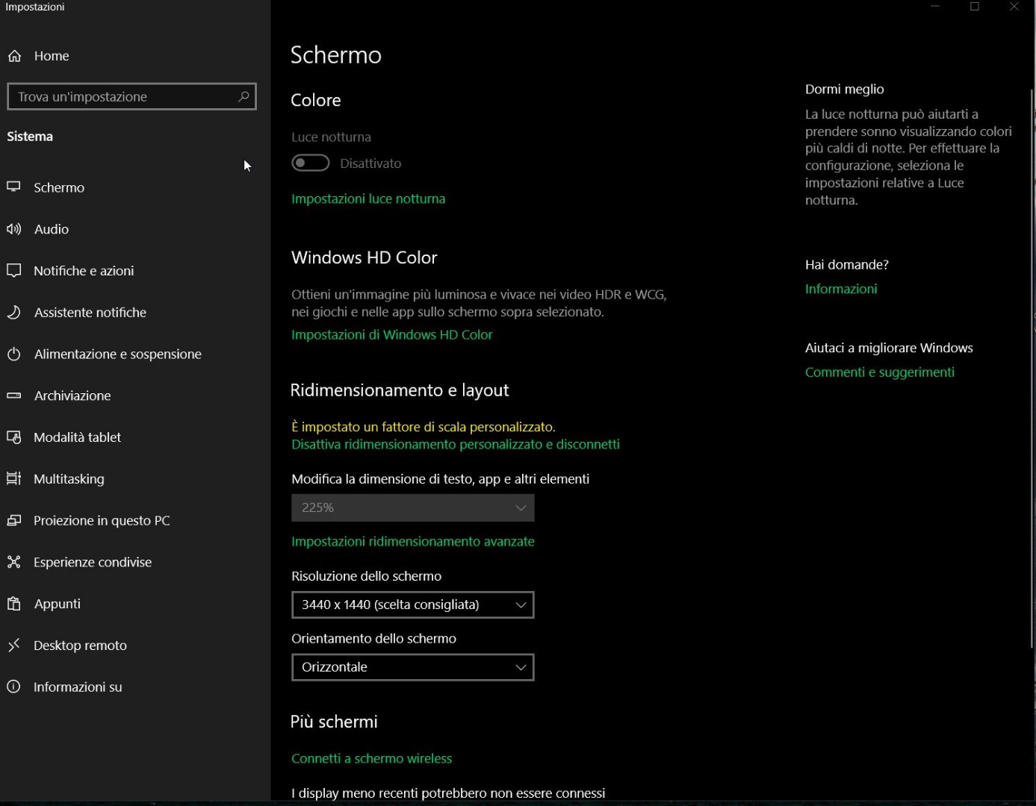Select the Desktop remoto icon
Screen dimensions: 1036x806
tap(14, 646)
